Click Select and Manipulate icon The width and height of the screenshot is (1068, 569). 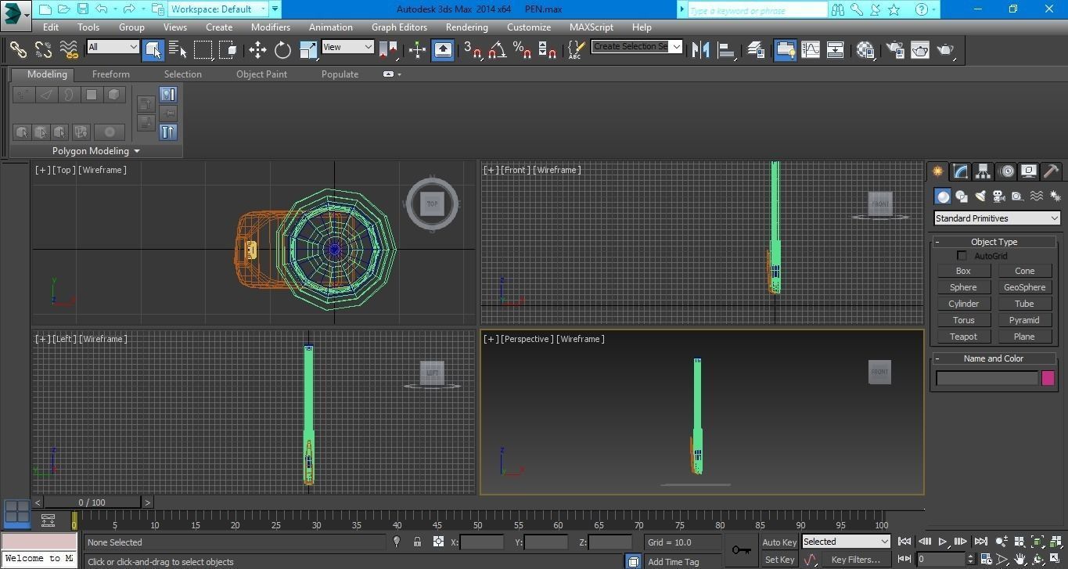pyautogui.click(x=417, y=50)
